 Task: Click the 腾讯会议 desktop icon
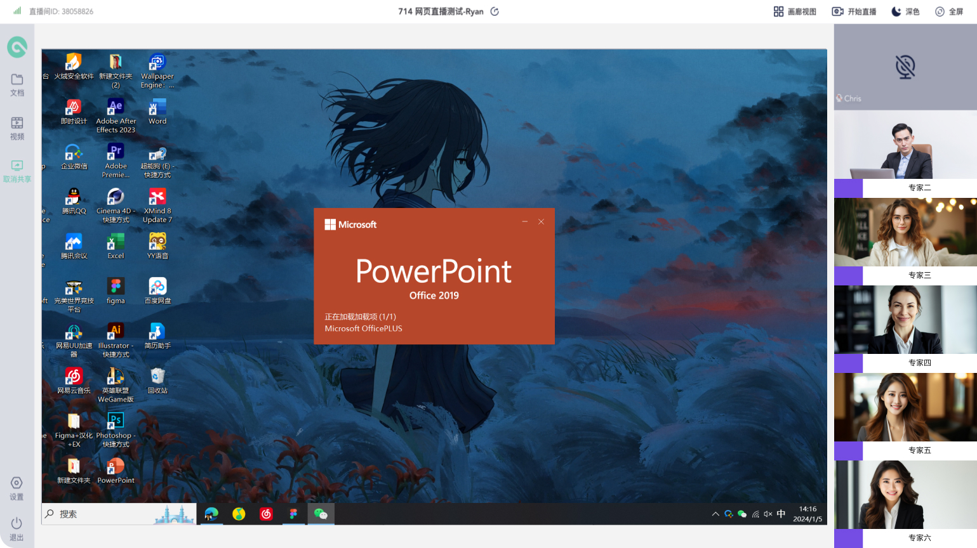click(x=74, y=247)
